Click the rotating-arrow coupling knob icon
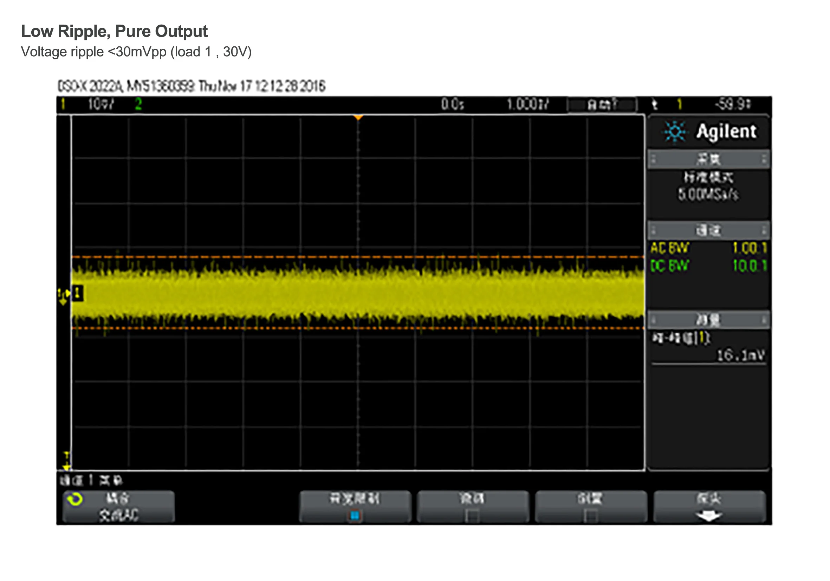The height and width of the screenshot is (581, 830). click(75, 500)
